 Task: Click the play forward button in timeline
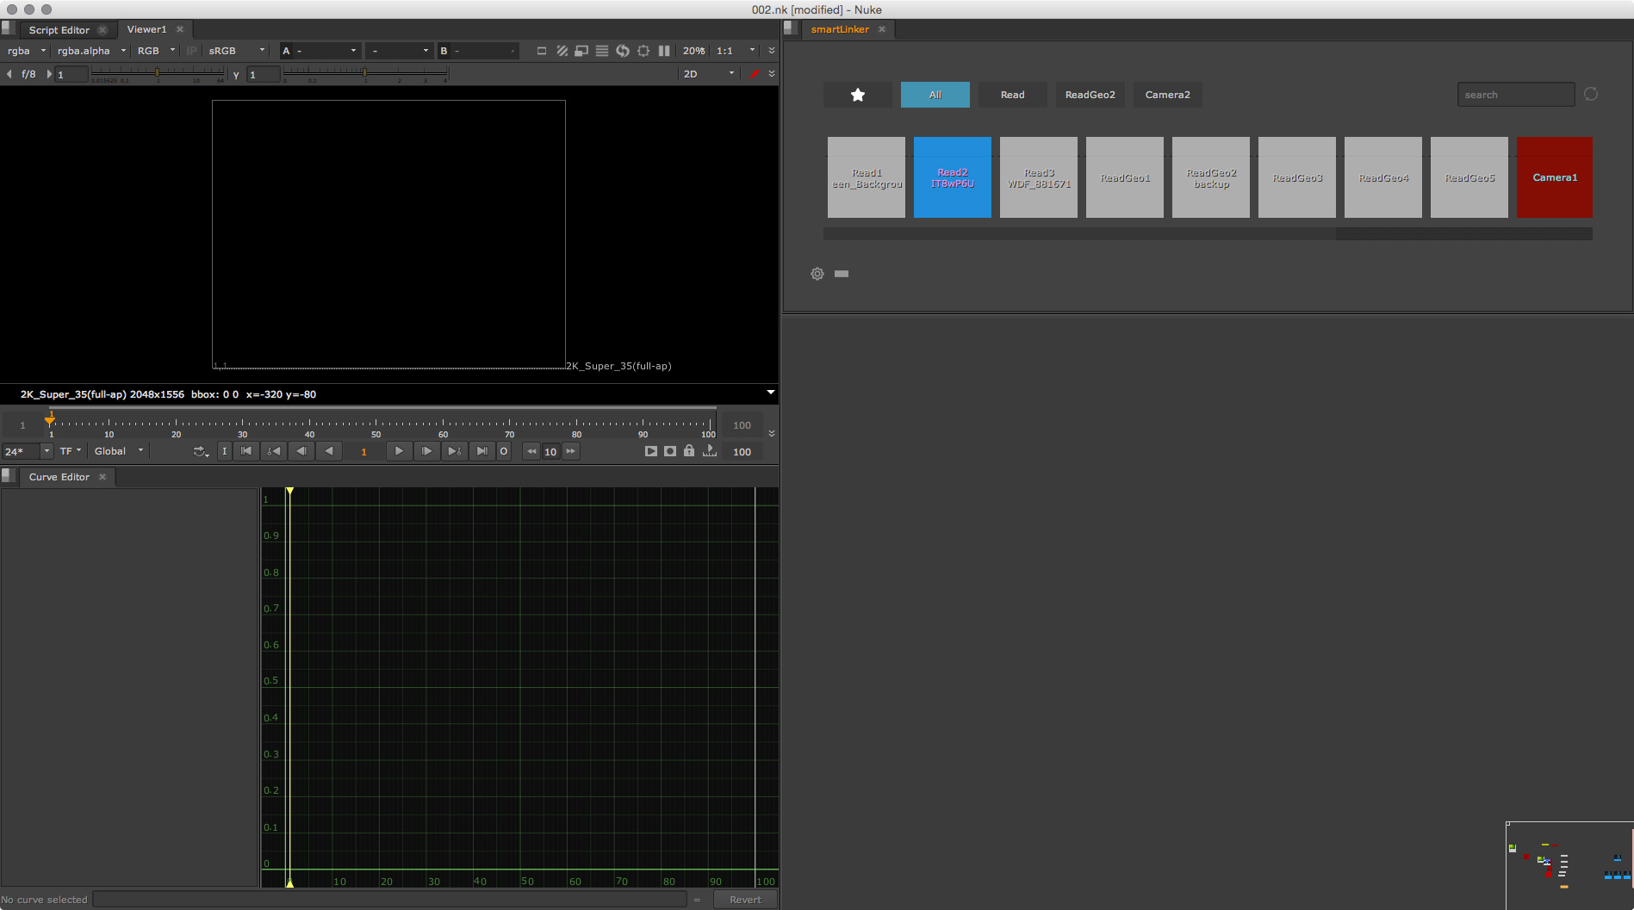tap(399, 451)
